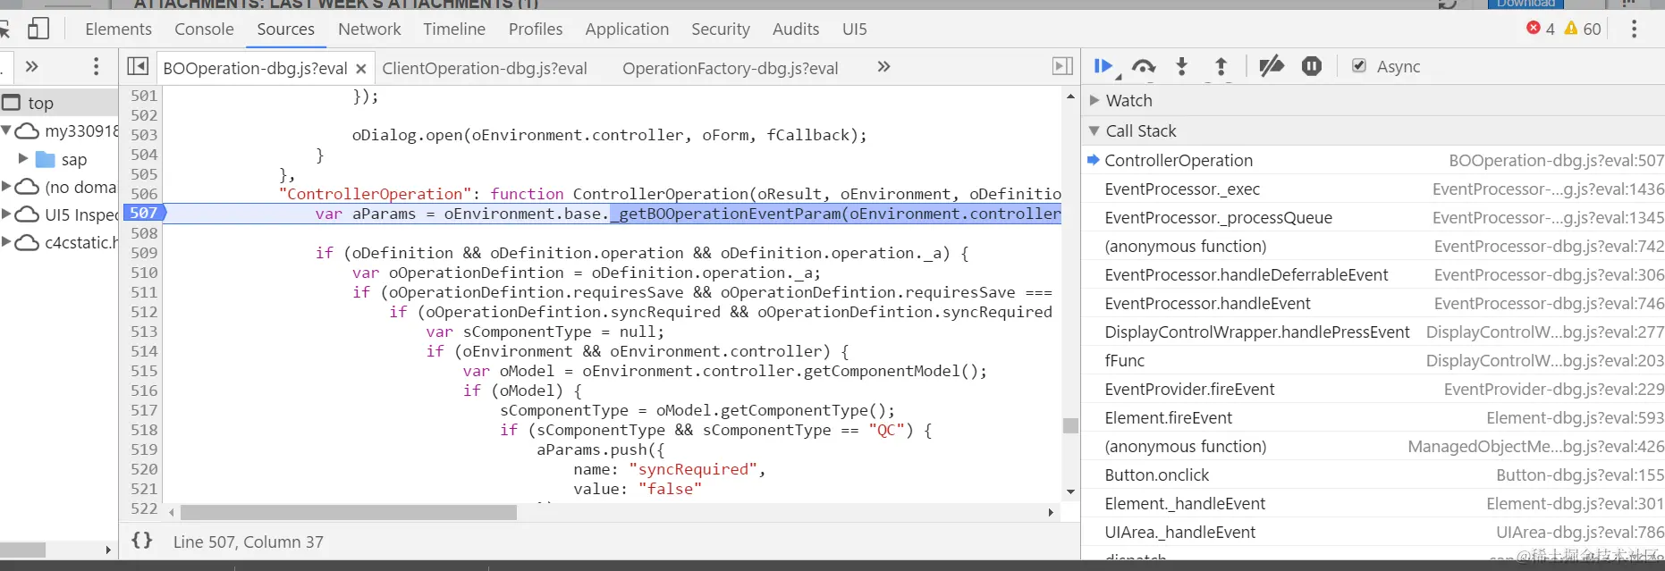This screenshot has height=571, width=1665.
Task: Open the Elements panel
Action: click(118, 29)
